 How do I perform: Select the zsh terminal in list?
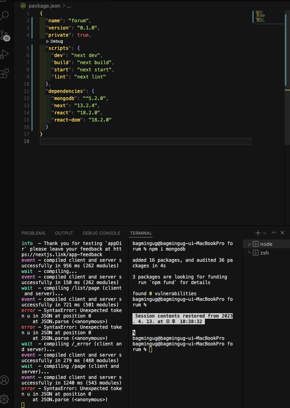click(266, 253)
